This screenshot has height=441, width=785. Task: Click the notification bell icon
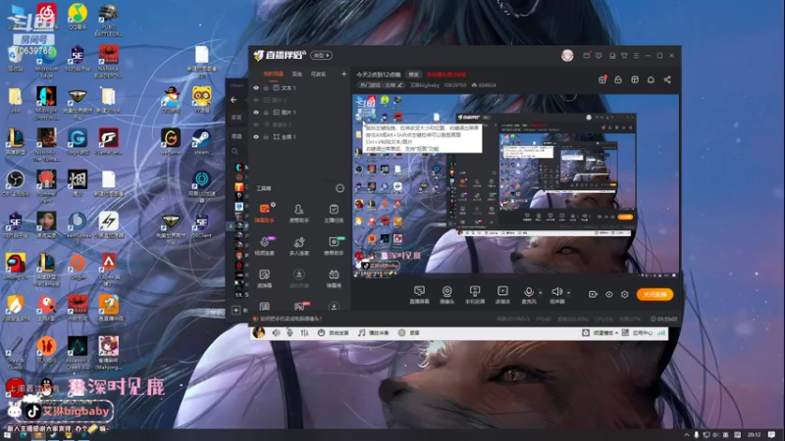click(x=651, y=80)
